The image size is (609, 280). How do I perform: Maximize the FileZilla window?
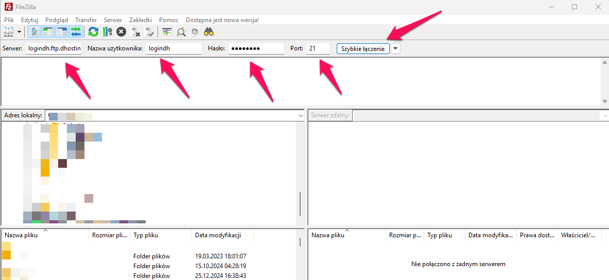coord(575,7)
